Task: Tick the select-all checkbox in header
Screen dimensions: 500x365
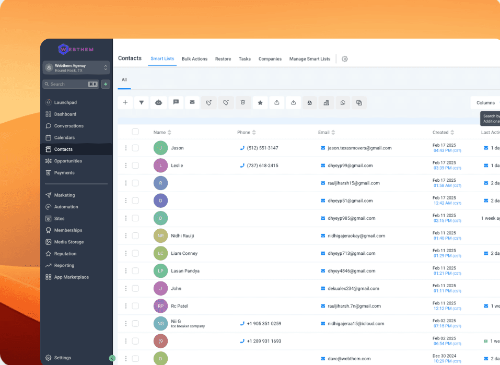Action: 135,132
